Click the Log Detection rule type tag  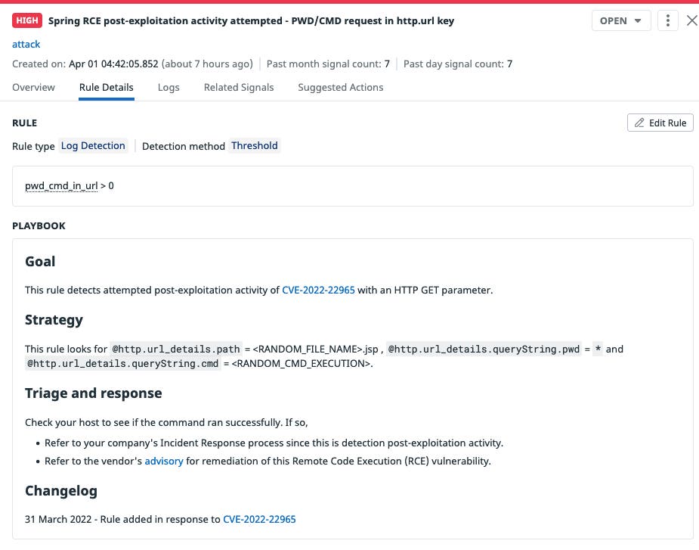(92, 145)
